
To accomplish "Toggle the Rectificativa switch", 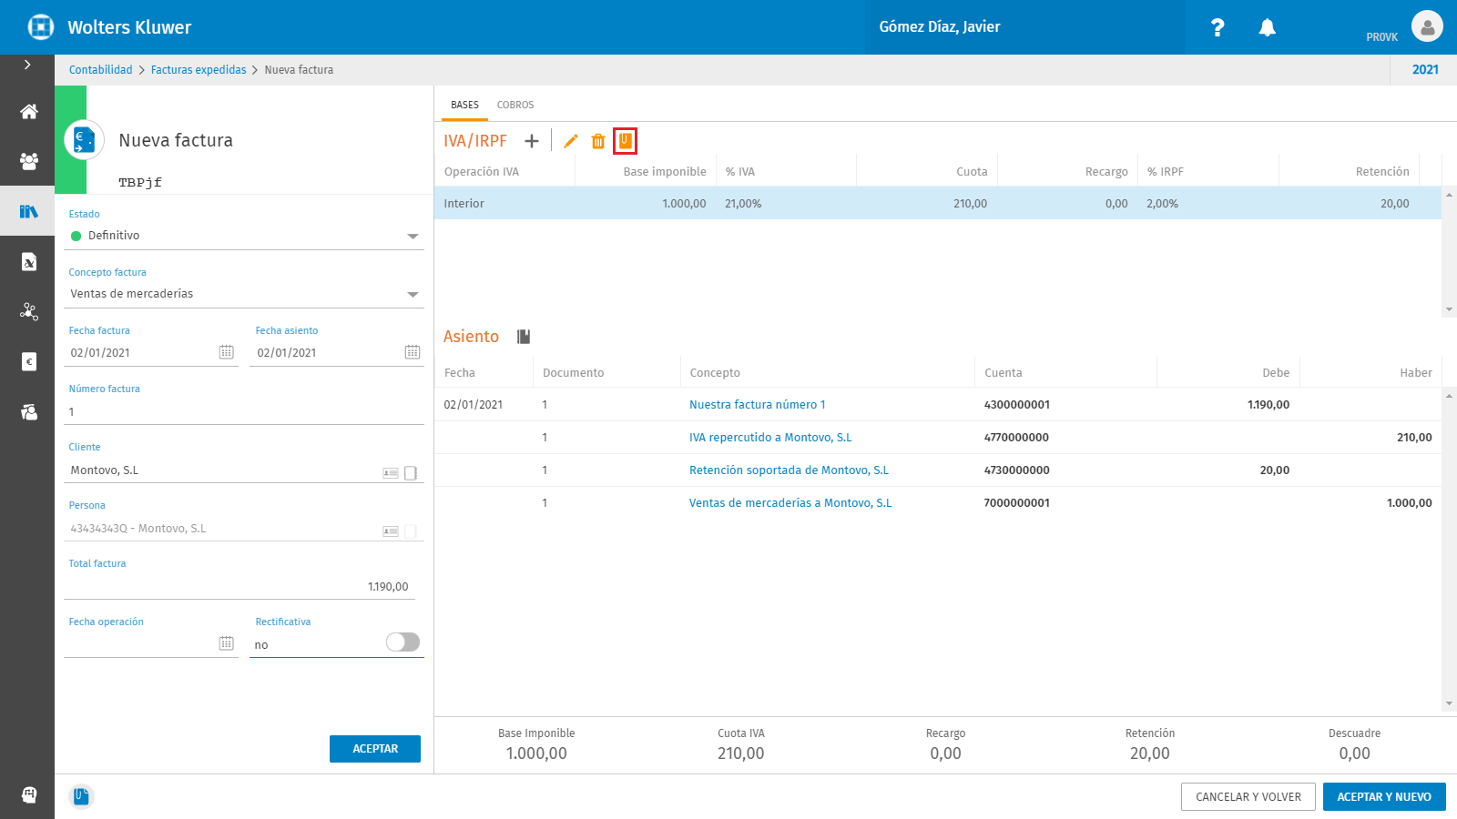I will [402, 642].
